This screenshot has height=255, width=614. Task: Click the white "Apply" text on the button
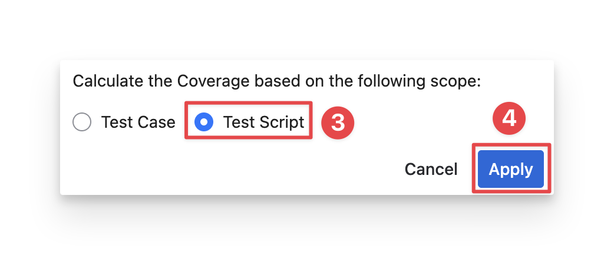[511, 169]
